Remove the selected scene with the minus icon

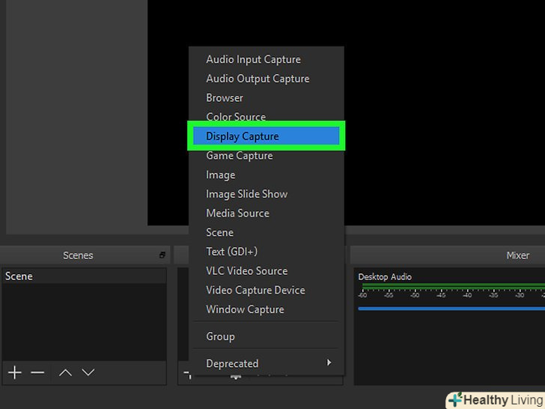click(37, 372)
